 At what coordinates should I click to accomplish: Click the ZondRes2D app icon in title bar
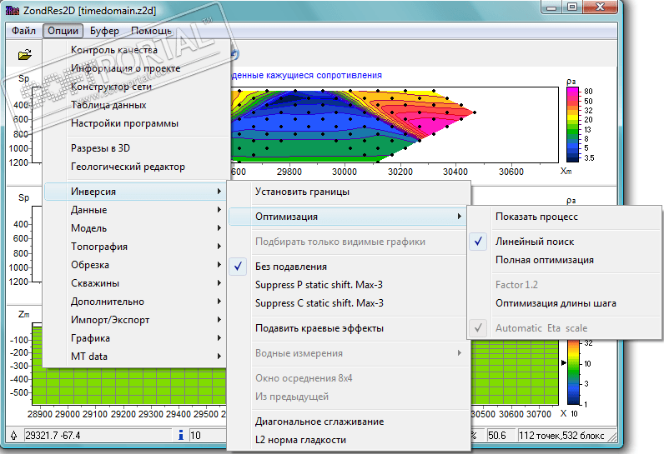click(x=13, y=10)
